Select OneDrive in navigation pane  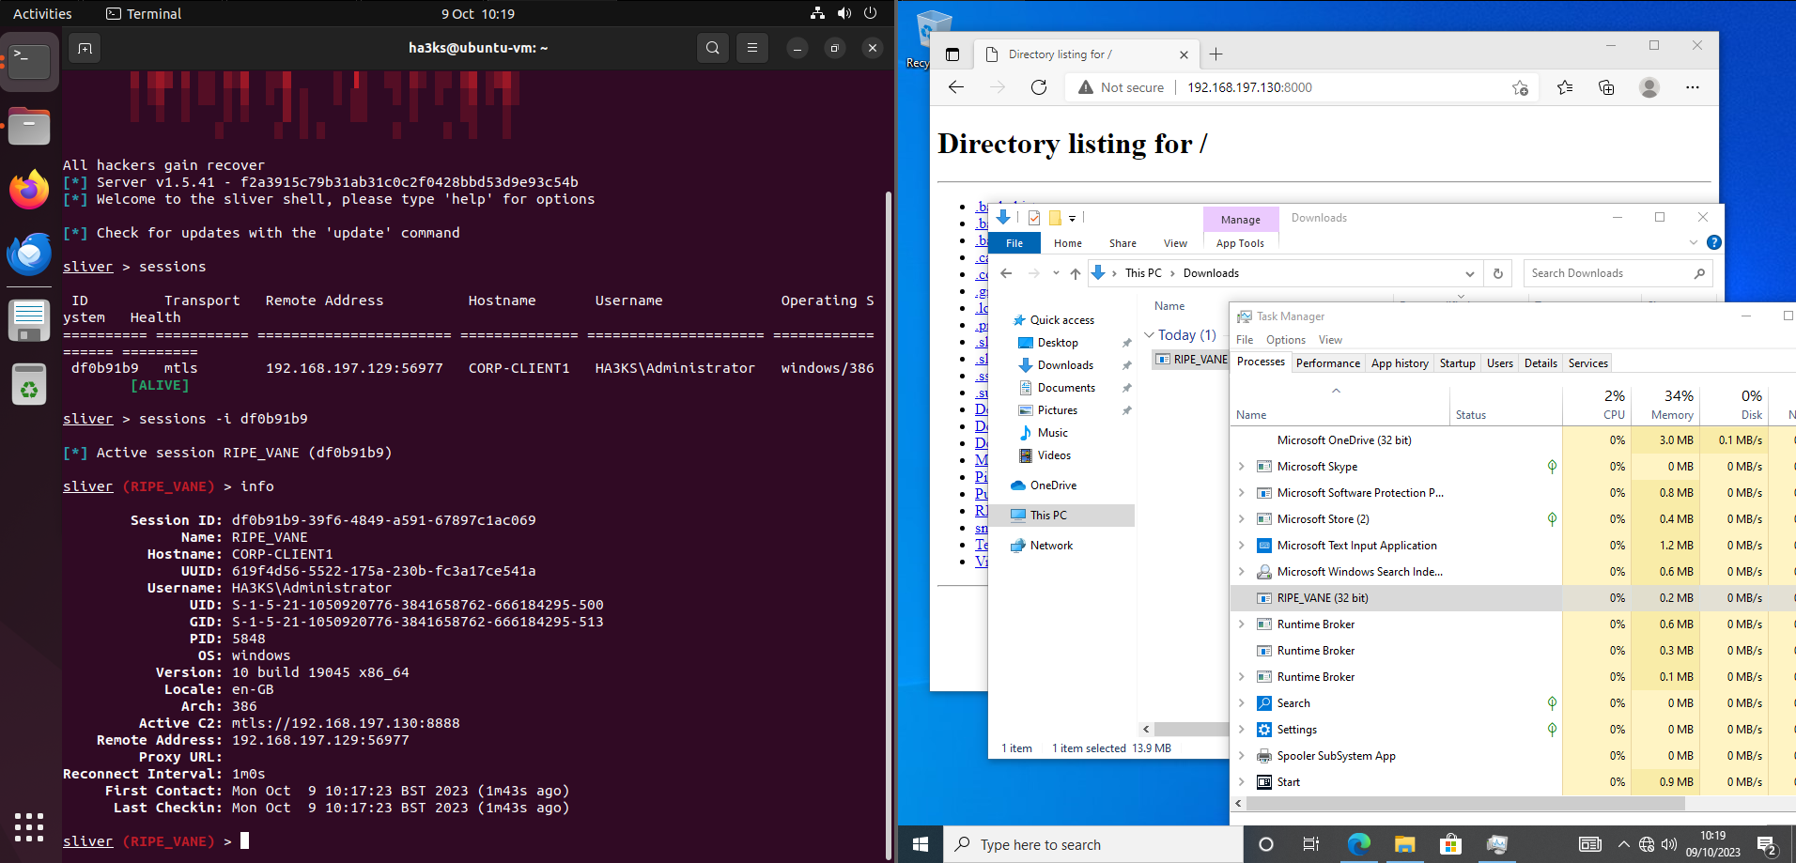pyautogui.click(x=1053, y=485)
